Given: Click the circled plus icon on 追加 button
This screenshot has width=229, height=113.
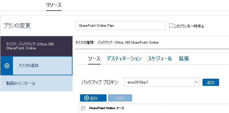Looking at the screenshot, I should [x=87, y=98].
